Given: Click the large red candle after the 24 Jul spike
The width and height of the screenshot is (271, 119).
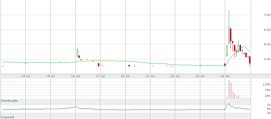Looking at the screenshot, I should pyautogui.click(x=230, y=35).
